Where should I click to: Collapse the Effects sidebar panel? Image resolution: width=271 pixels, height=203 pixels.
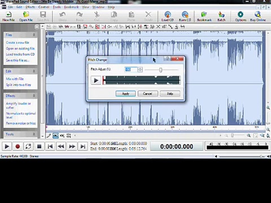tap(34, 96)
